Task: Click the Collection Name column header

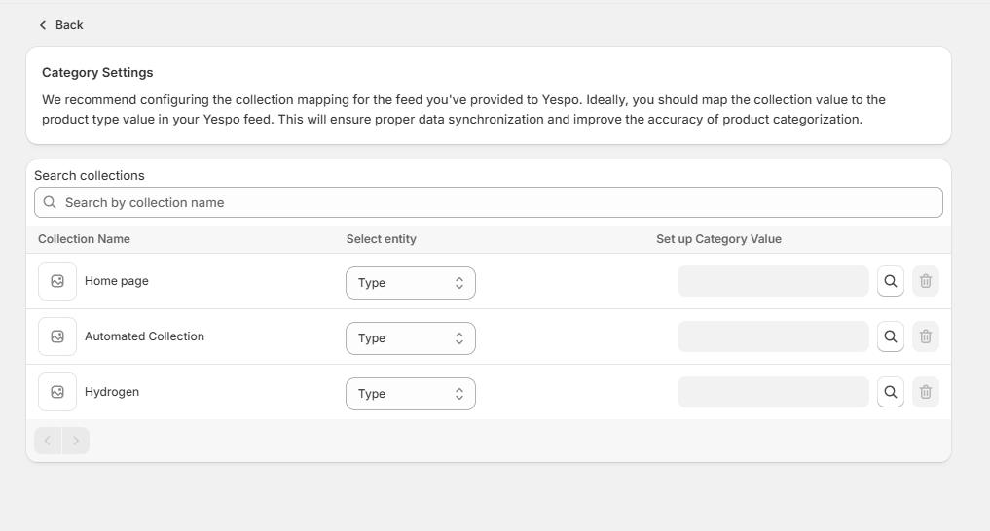Action: 84,239
